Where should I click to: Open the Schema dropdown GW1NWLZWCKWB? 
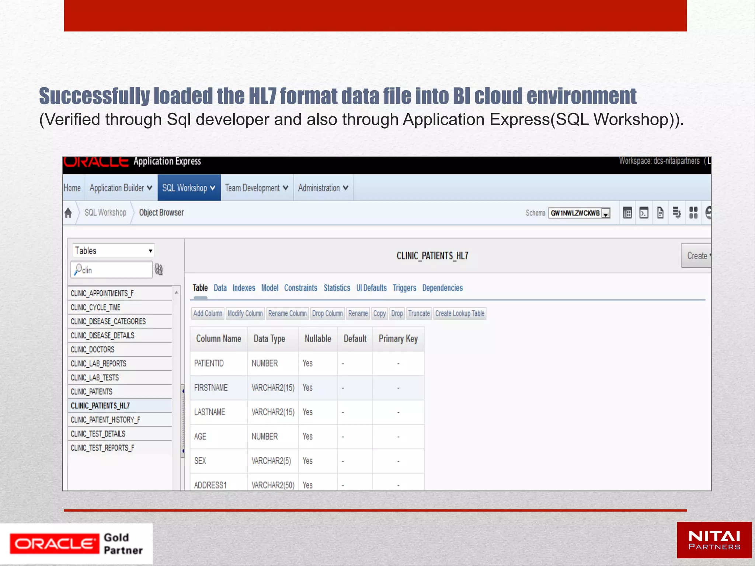coord(579,213)
